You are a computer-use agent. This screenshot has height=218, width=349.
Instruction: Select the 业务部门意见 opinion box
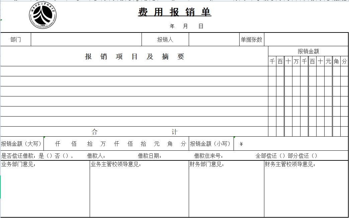coord(45,189)
